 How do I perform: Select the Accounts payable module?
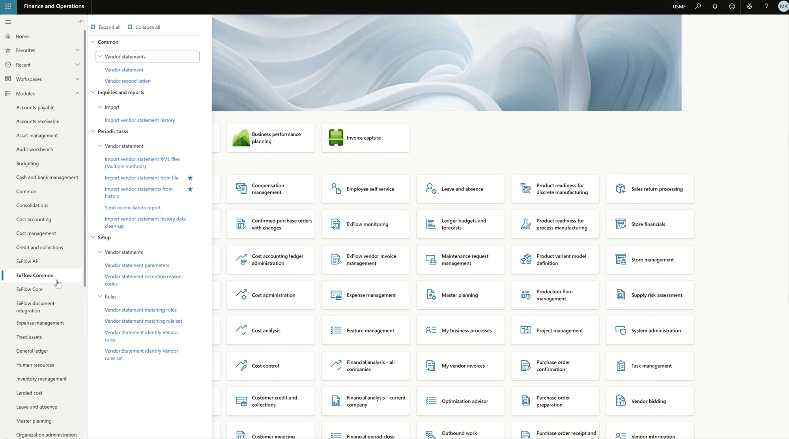(35, 107)
